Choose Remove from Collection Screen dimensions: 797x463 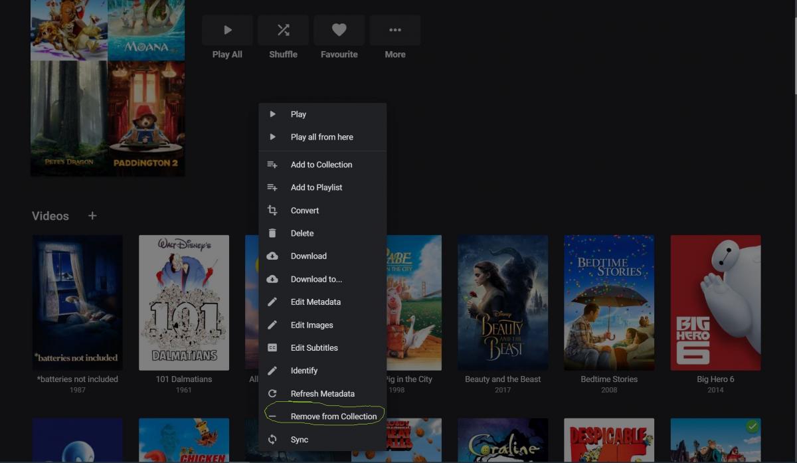point(333,417)
